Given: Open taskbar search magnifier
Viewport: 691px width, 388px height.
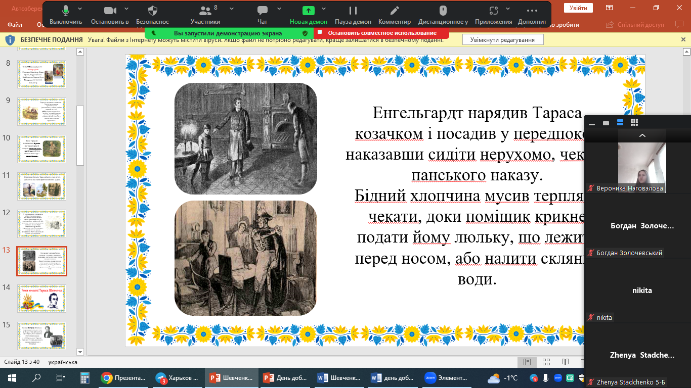Looking at the screenshot, I should pos(36,378).
